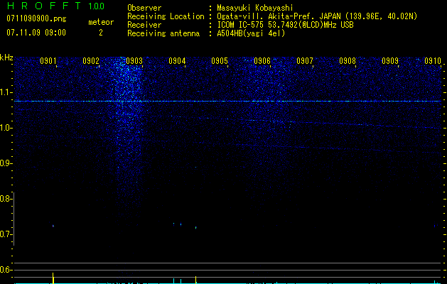Click time marker 0906
The width and height of the screenshot is (447, 284).
click(x=262, y=61)
